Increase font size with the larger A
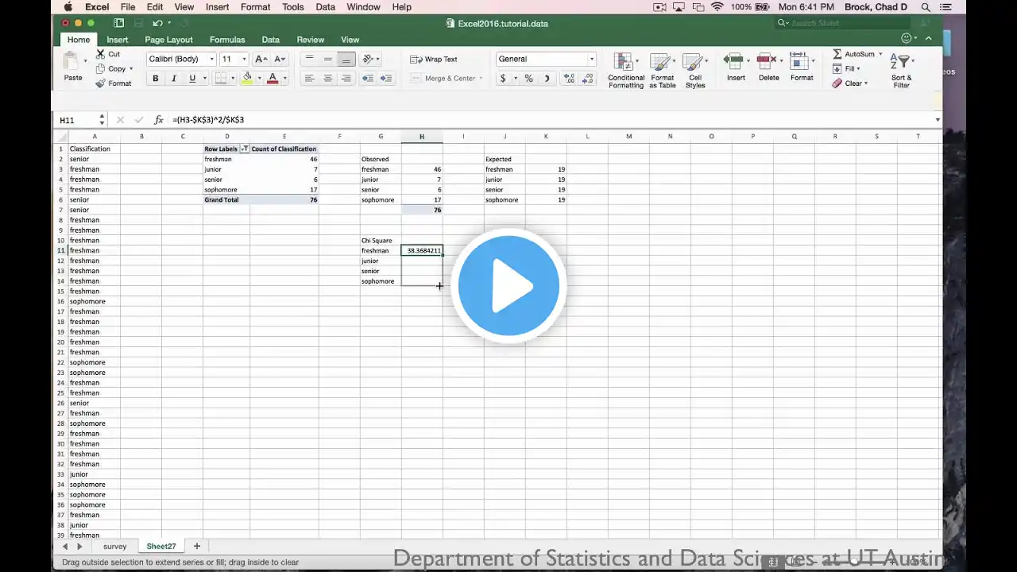 point(261,59)
